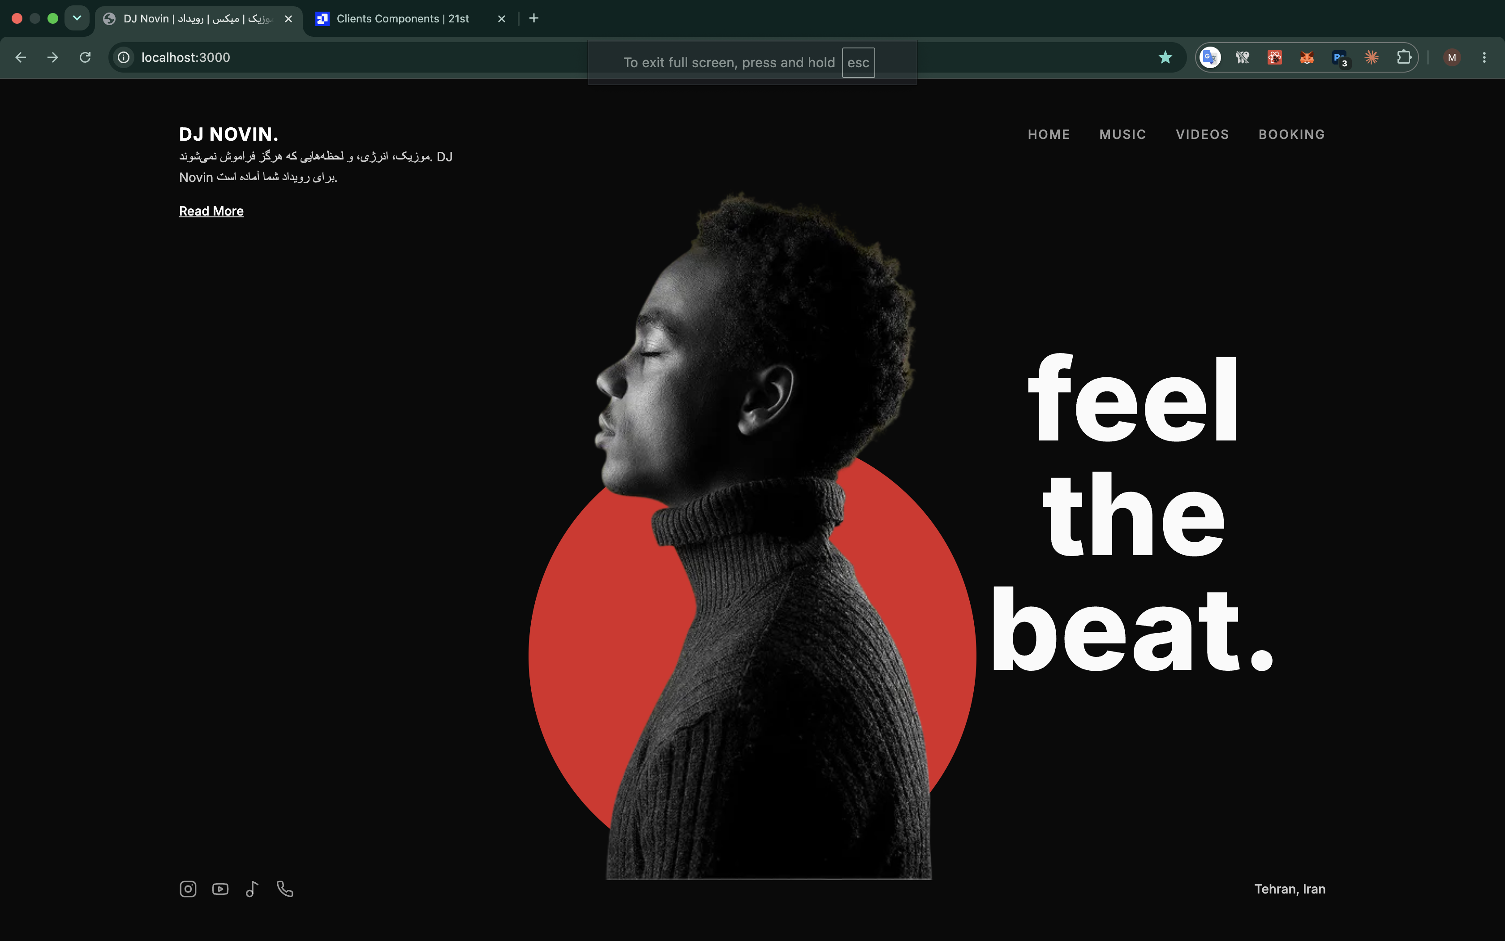Viewport: 1505px width, 941px height.
Task: Click the Tehran, Iran location text
Action: [x=1290, y=889]
